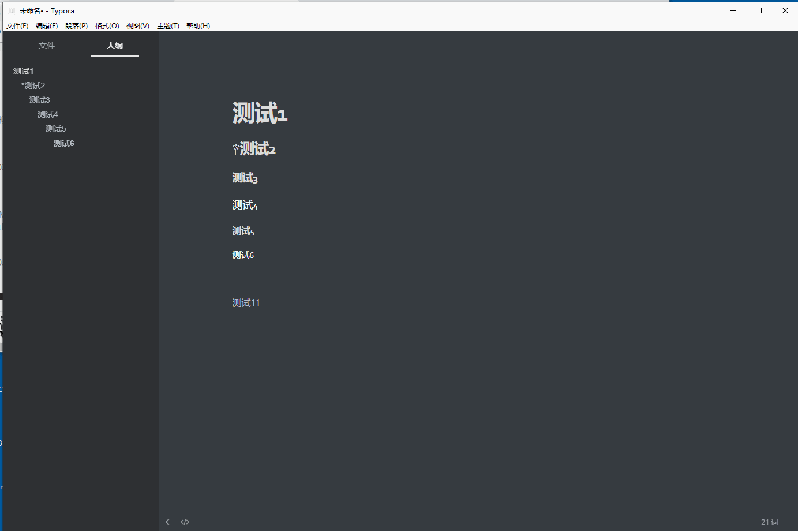This screenshot has height=531, width=798.
Task: Place cursor in 测试4 heading text
Action: pos(245,205)
